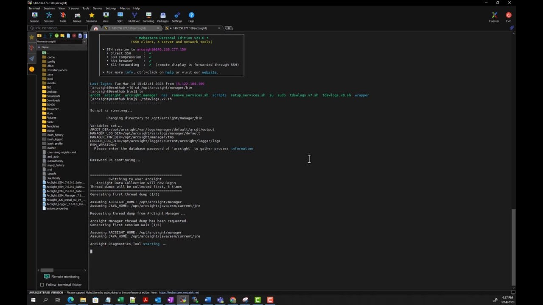The image size is (543, 305).
Task: Open the X server menu
Action: tap(73, 8)
